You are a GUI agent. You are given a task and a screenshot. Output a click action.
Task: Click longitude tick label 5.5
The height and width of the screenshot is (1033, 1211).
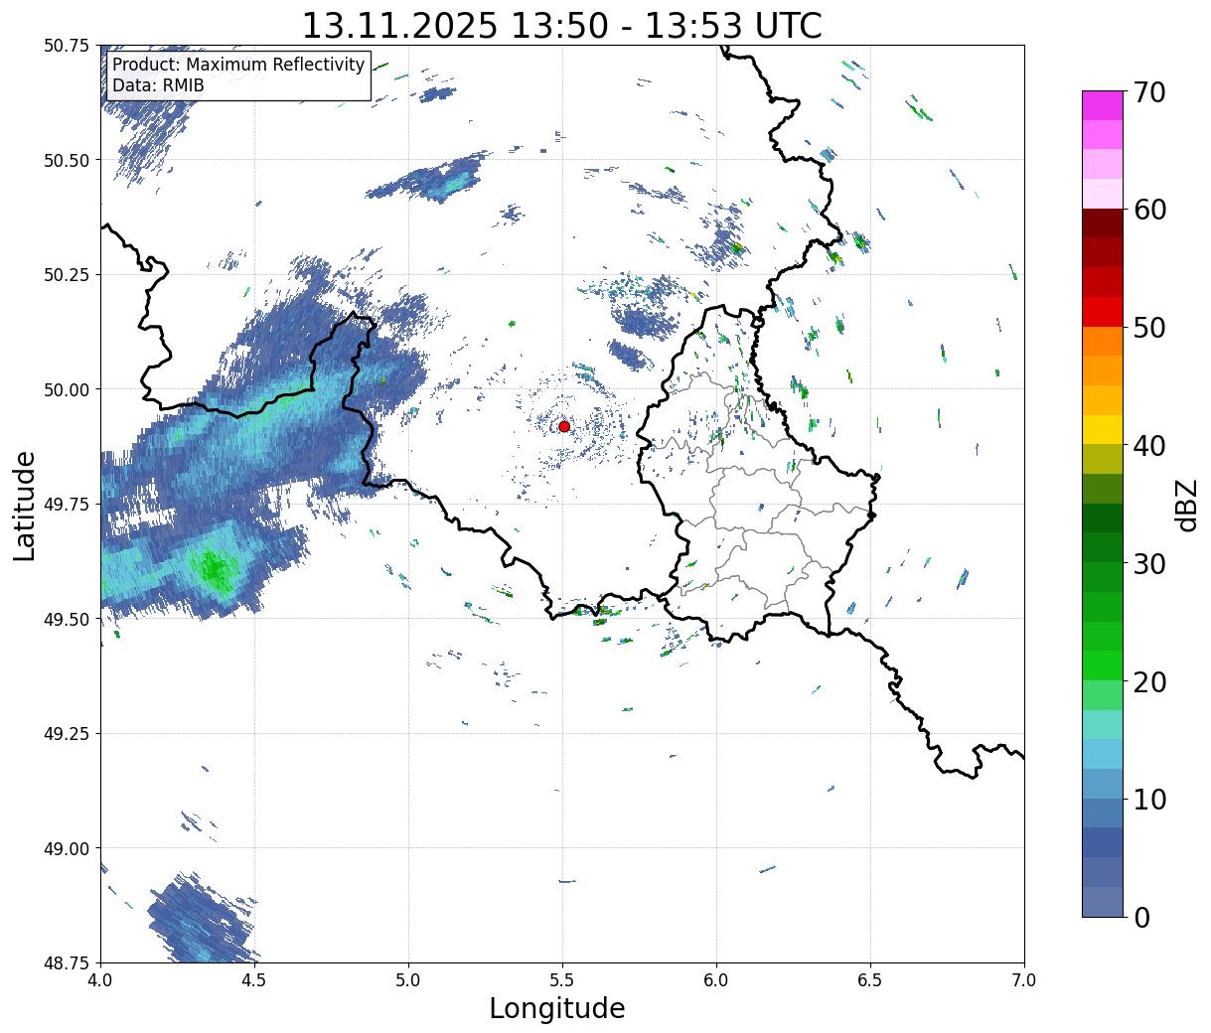tap(562, 980)
